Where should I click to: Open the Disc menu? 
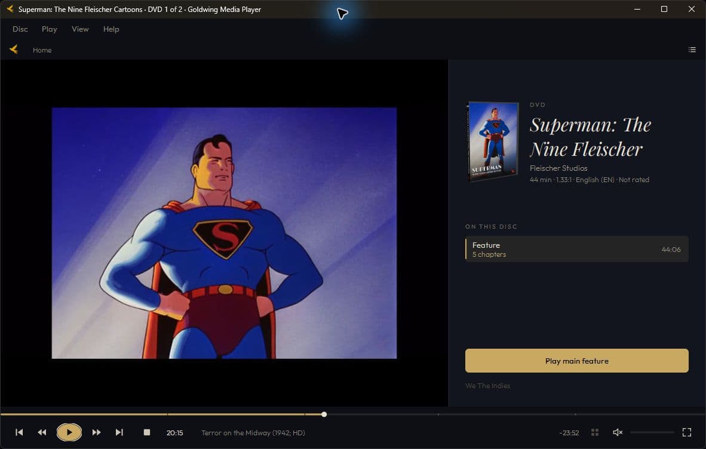click(20, 29)
